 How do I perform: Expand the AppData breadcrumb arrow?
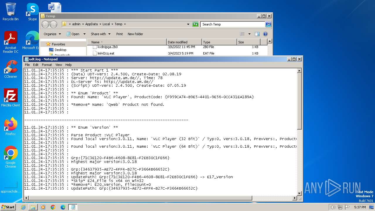pos(100,24)
